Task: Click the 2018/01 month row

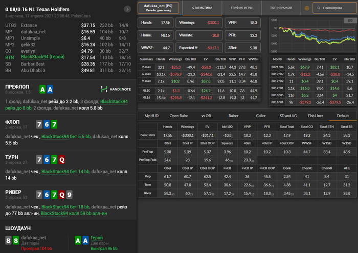Action: [313, 102]
